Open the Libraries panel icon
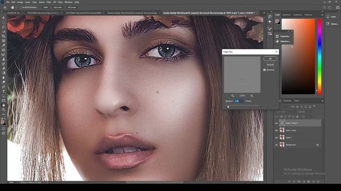 328,24
